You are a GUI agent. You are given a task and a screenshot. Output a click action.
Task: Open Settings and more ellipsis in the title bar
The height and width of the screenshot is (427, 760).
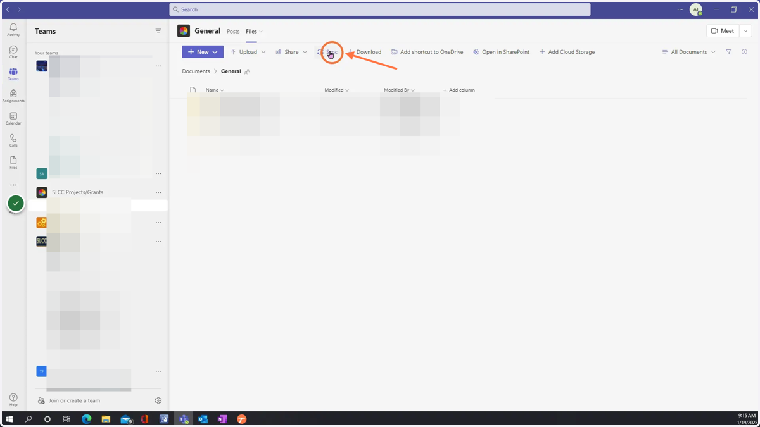point(680,9)
